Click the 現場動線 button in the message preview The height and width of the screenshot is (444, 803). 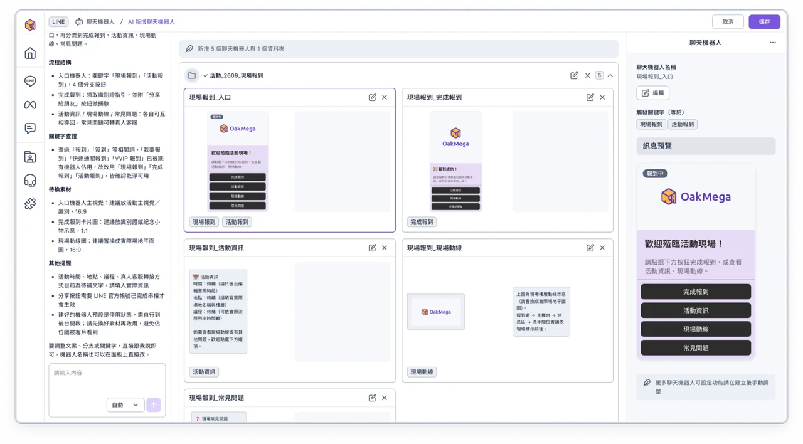click(x=696, y=329)
